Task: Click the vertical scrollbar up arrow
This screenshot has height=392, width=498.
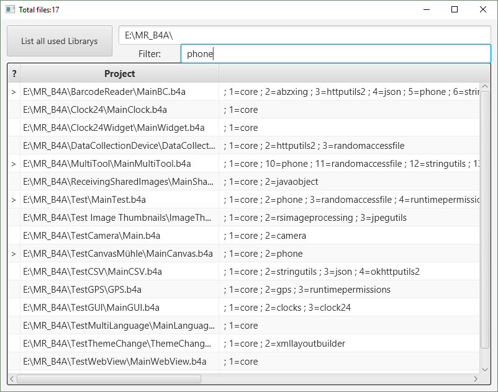Action: pyautogui.click(x=485, y=86)
